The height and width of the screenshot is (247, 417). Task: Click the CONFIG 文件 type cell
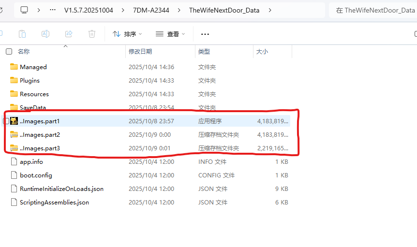(x=216, y=175)
